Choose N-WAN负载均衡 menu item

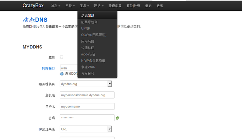pos(93,60)
